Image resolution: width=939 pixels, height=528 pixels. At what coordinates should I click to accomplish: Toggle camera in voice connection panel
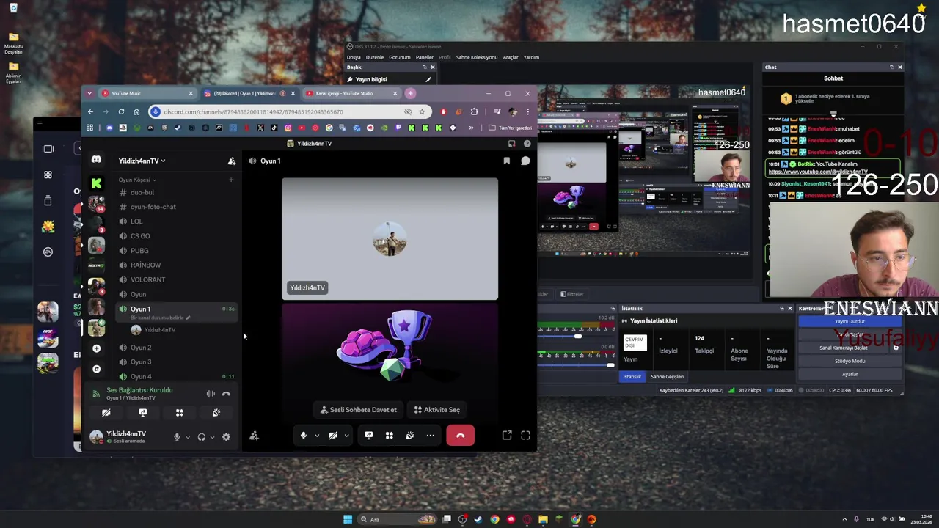[106, 413]
